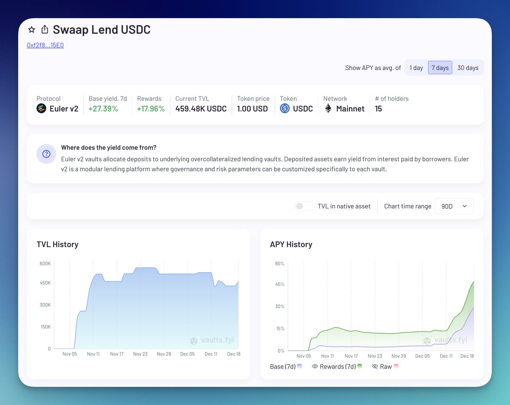This screenshot has width=510, height=405.
Task: Click 'Where does the yield come from?' heading
Action: point(109,148)
